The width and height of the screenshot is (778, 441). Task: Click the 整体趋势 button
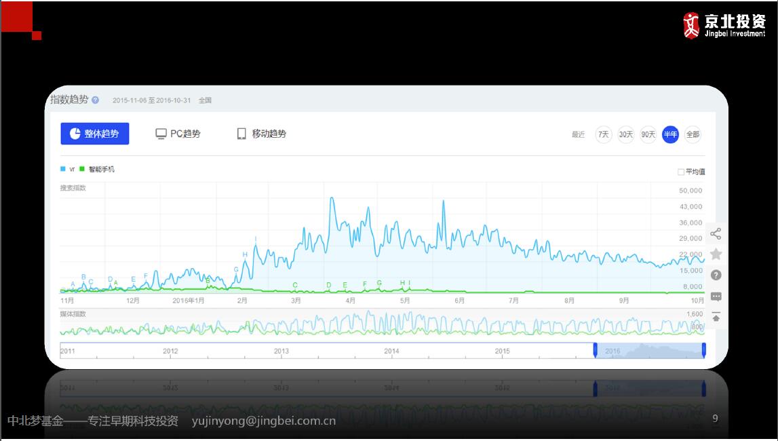click(x=95, y=134)
